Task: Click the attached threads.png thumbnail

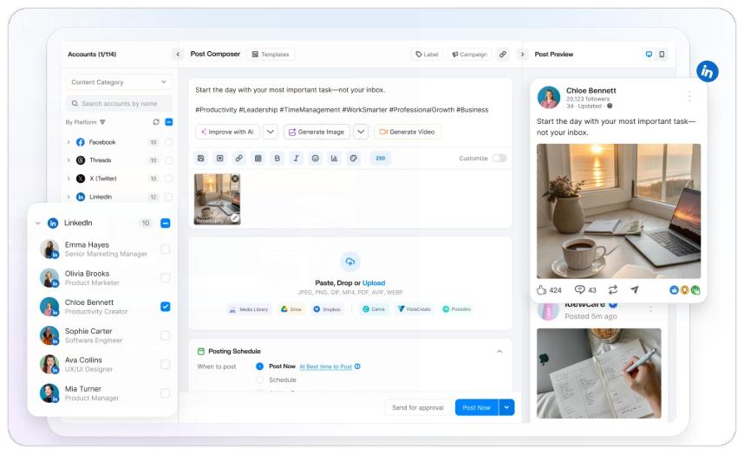Action: click(x=217, y=199)
